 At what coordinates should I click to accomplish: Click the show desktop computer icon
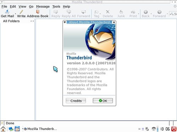tap(11, 129)
